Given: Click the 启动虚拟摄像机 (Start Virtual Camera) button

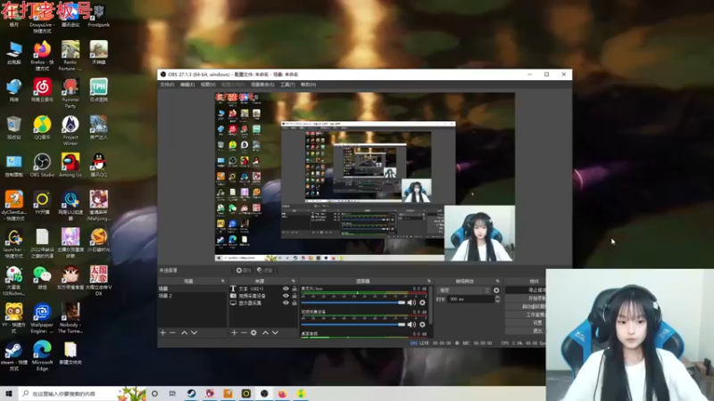Looking at the screenshot, I should point(526,307).
